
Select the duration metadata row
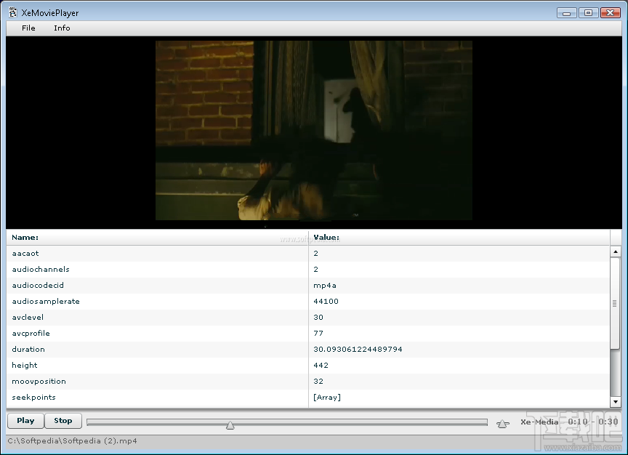pos(145,349)
